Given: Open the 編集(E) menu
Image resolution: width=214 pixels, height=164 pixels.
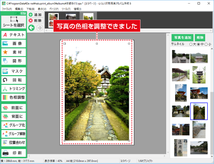Looking at the screenshot, I should coord(19,9).
